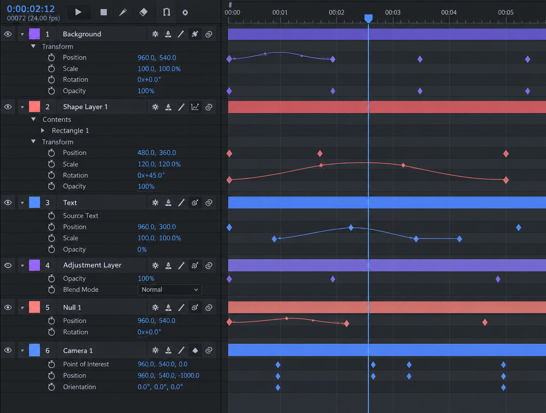Hide the Background layer with eye icon

8,34
